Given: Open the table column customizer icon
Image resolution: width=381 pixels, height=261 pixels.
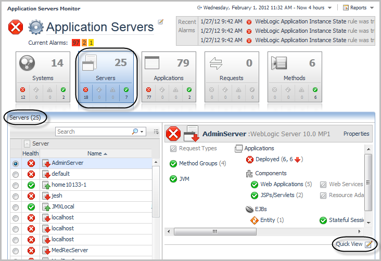Looking at the screenshot, I should click(x=156, y=132).
